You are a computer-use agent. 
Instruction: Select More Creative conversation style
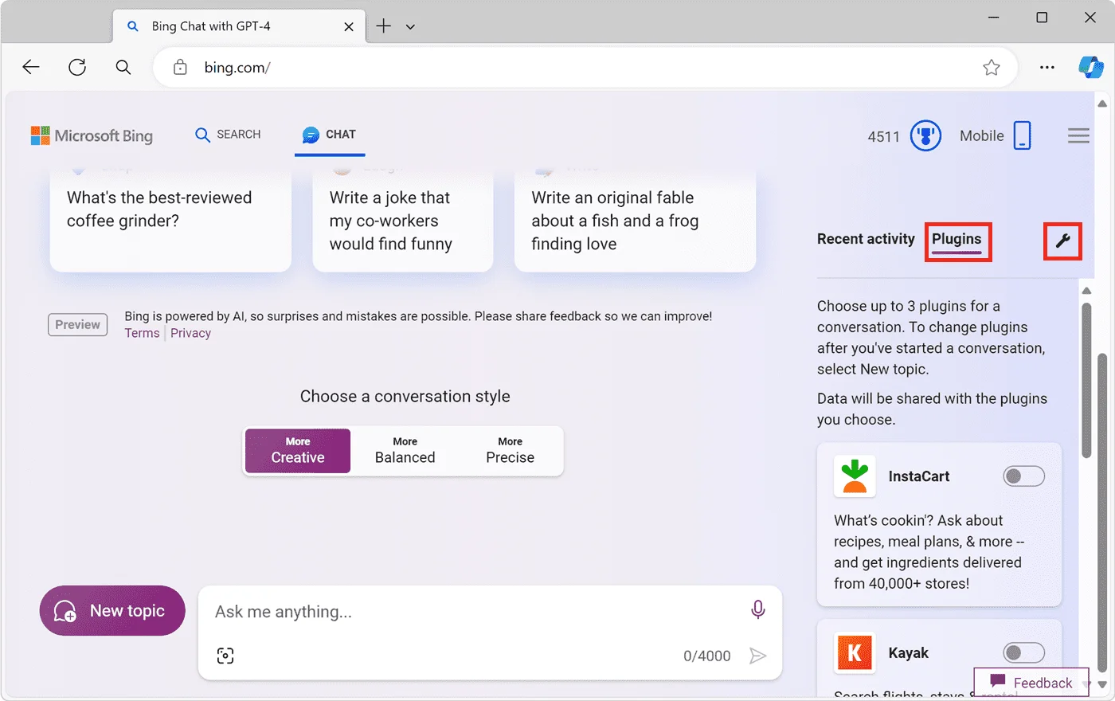(x=298, y=451)
